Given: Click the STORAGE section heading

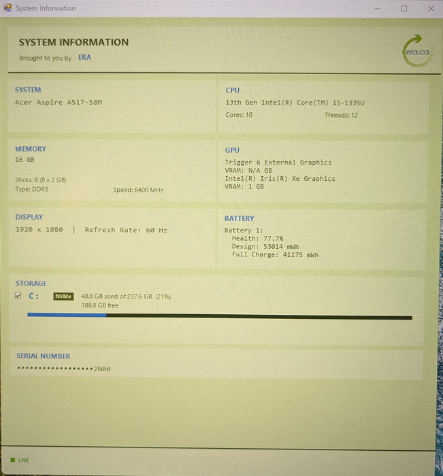Looking at the screenshot, I should tap(31, 284).
